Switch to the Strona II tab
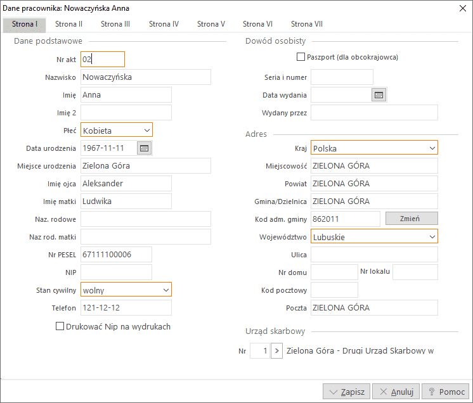 click(x=68, y=24)
